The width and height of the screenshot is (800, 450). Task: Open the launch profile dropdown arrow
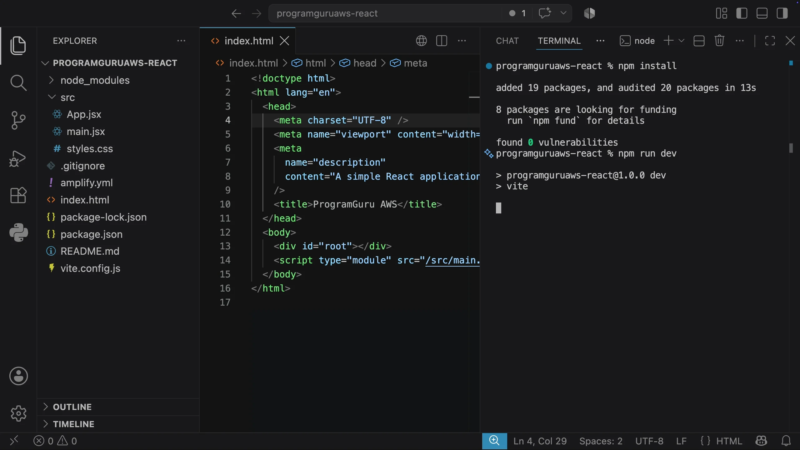[682, 41]
